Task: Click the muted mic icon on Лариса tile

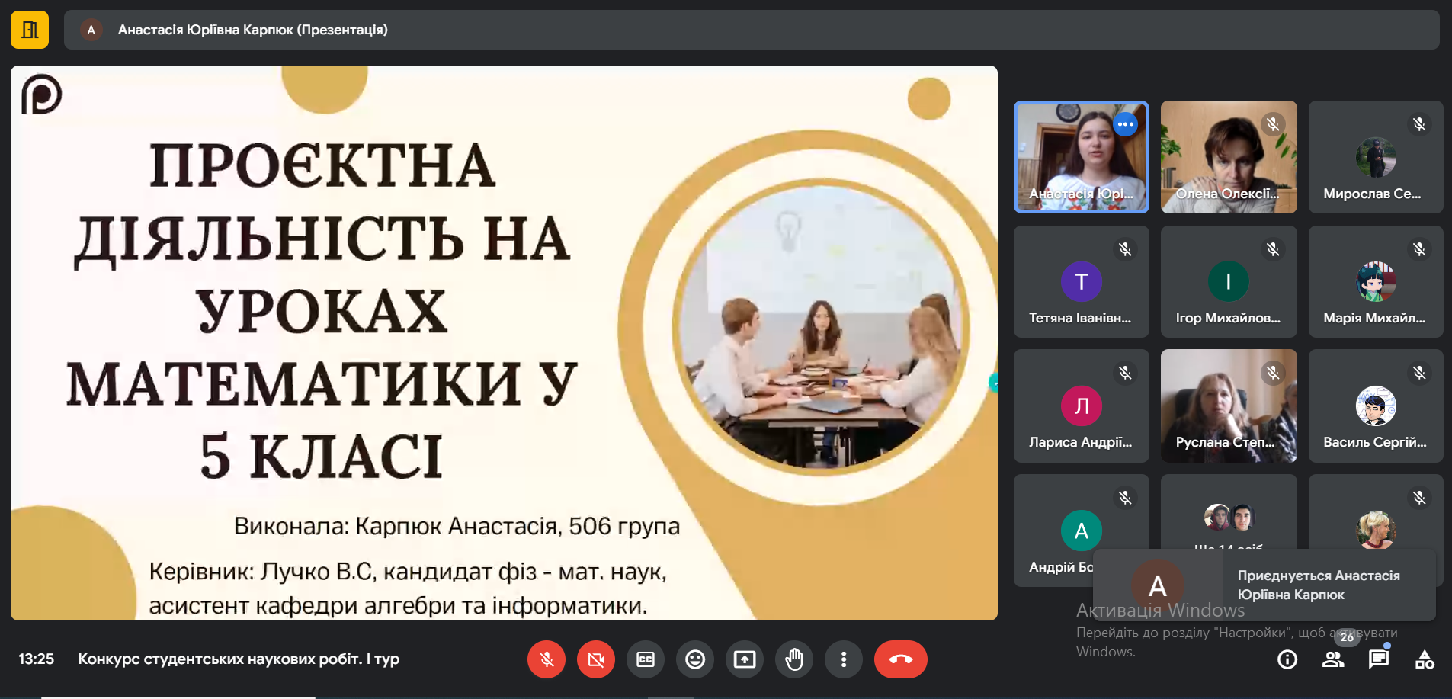Action: [1125, 373]
